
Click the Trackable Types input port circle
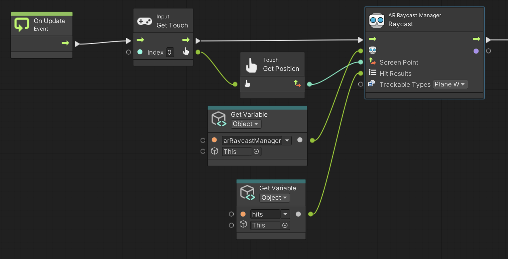point(361,84)
